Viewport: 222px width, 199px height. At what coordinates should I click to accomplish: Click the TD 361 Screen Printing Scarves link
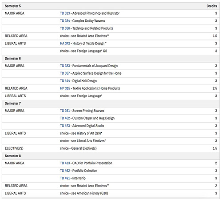[x=65, y=111]
